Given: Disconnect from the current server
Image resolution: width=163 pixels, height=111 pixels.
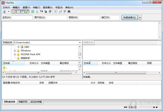Looking at the screenshot, I should click(x=46, y=11).
